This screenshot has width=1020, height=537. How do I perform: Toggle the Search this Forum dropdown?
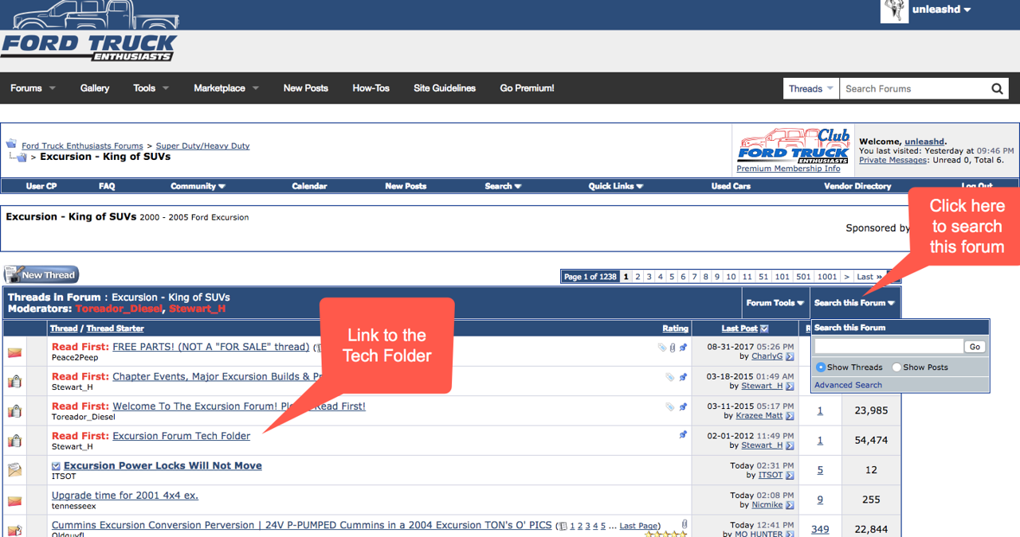(x=854, y=303)
